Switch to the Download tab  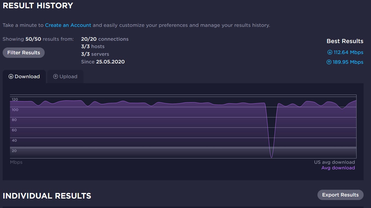tap(24, 77)
